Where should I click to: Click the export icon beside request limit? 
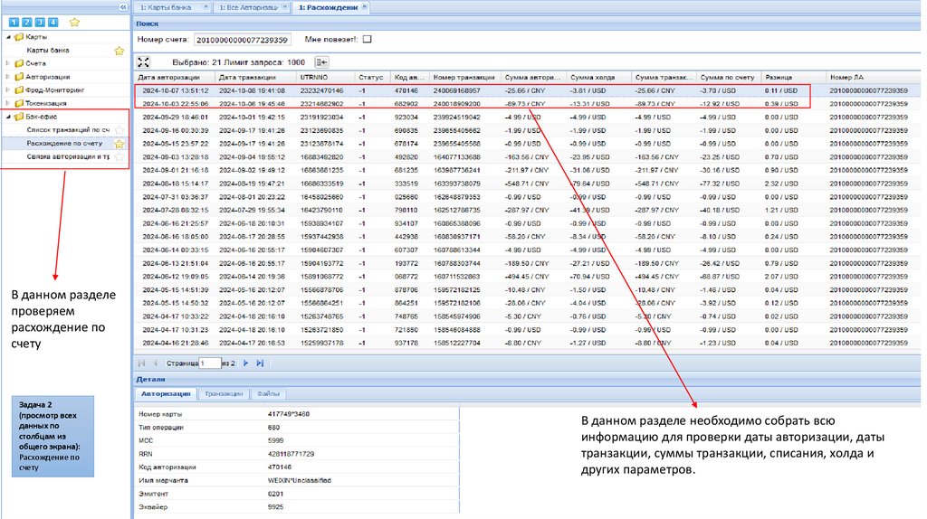click(321, 62)
